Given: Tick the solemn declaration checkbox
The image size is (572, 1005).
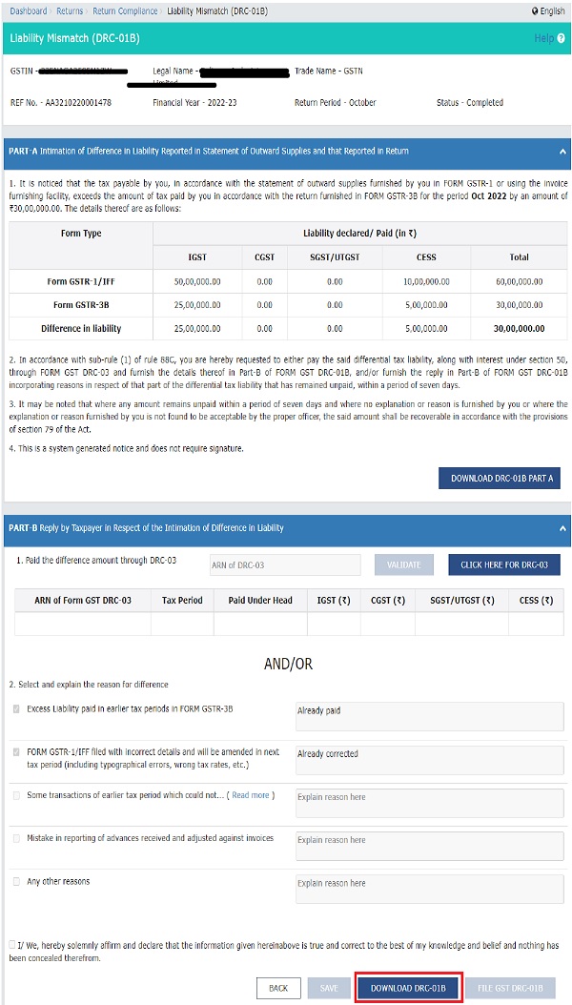Looking at the screenshot, I should click(x=13, y=945).
